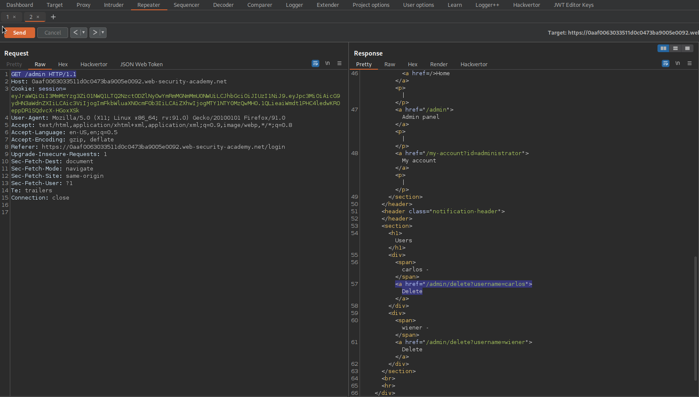Open Response panel options menu
The image size is (699, 397).
point(690,63)
